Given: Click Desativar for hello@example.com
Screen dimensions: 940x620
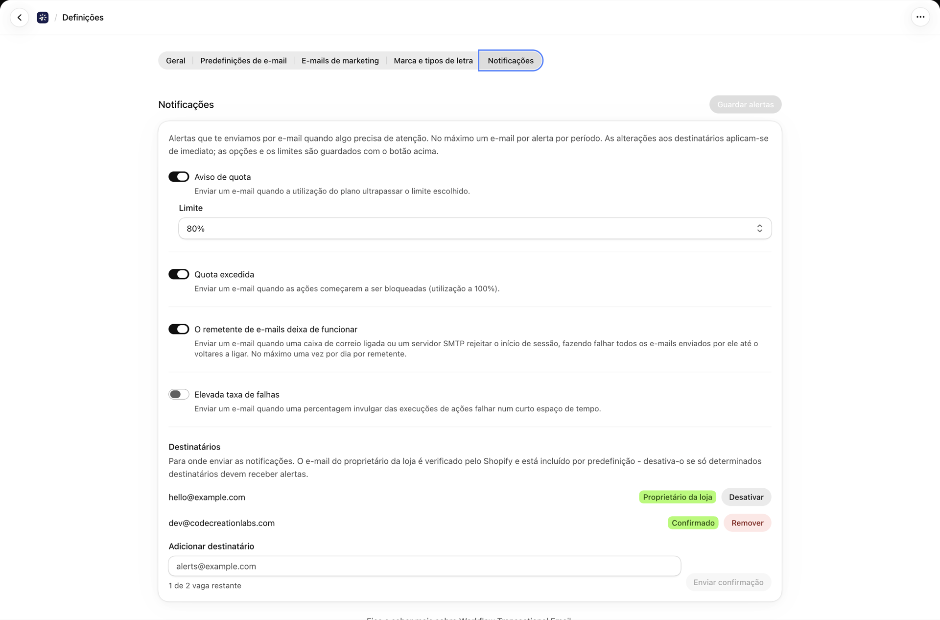Looking at the screenshot, I should click(x=746, y=497).
